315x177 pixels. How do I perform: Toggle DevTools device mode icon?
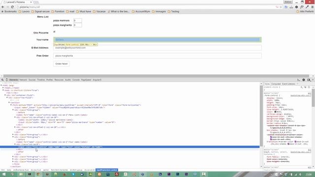(6, 80)
